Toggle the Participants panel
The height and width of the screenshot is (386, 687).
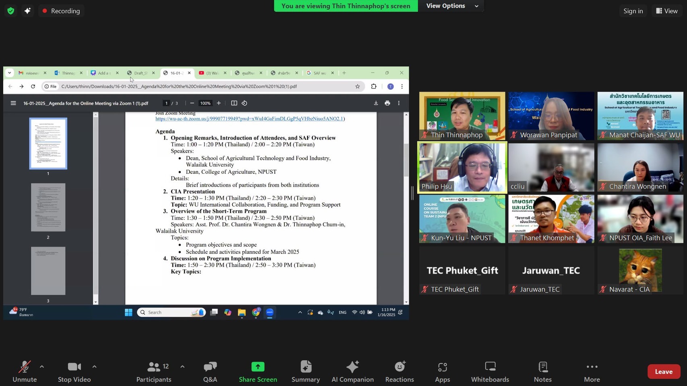click(154, 372)
